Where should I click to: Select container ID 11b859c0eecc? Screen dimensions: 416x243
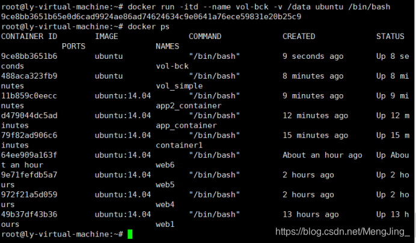(29, 96)
